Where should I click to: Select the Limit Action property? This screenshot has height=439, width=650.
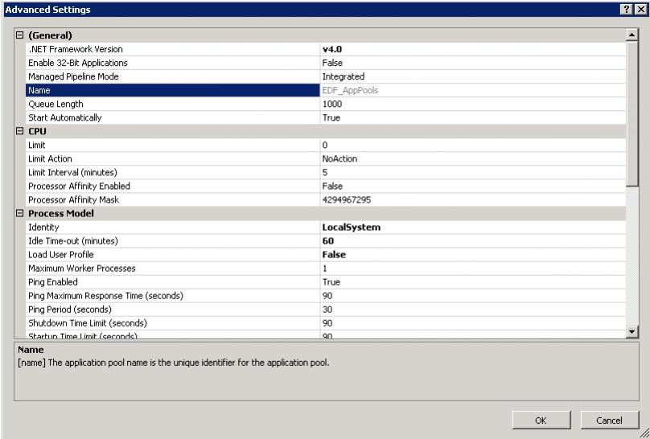(x=172, y=158)
